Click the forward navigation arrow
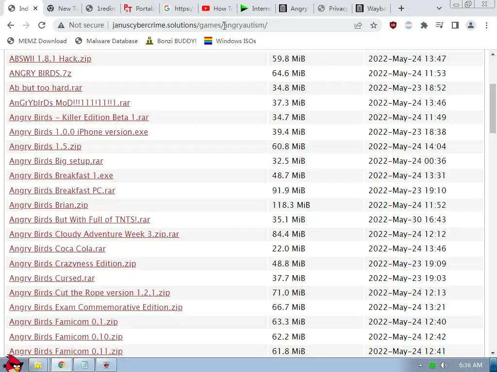This screenshot has height=372, width=497. (26, 25)
